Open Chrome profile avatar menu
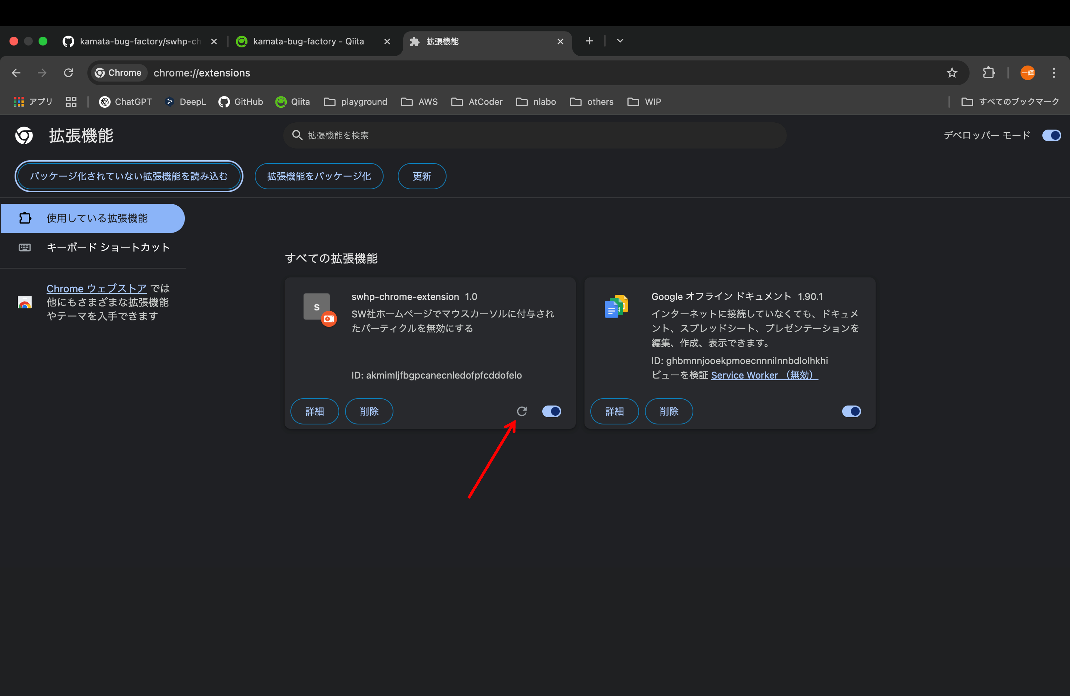The width and height of the screenshot is (1070, 696). 1027,73
